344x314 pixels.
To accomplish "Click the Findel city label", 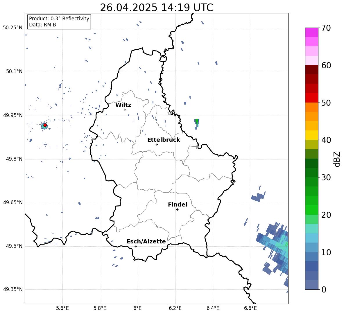I will [178, 204].
